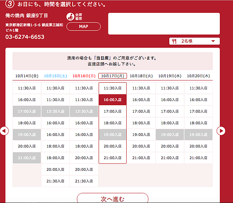
Task: Pick 20:00入店 on 10月14日
Action: [x=27, y=146]
